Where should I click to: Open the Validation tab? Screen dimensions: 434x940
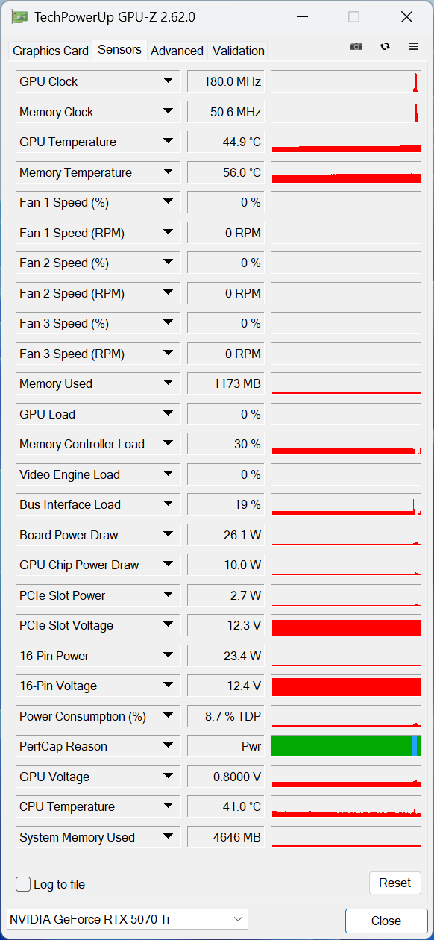pos(238,51)
